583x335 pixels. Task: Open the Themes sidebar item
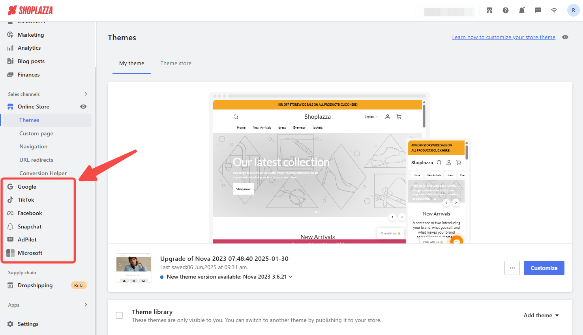click(x=47, y=120)
